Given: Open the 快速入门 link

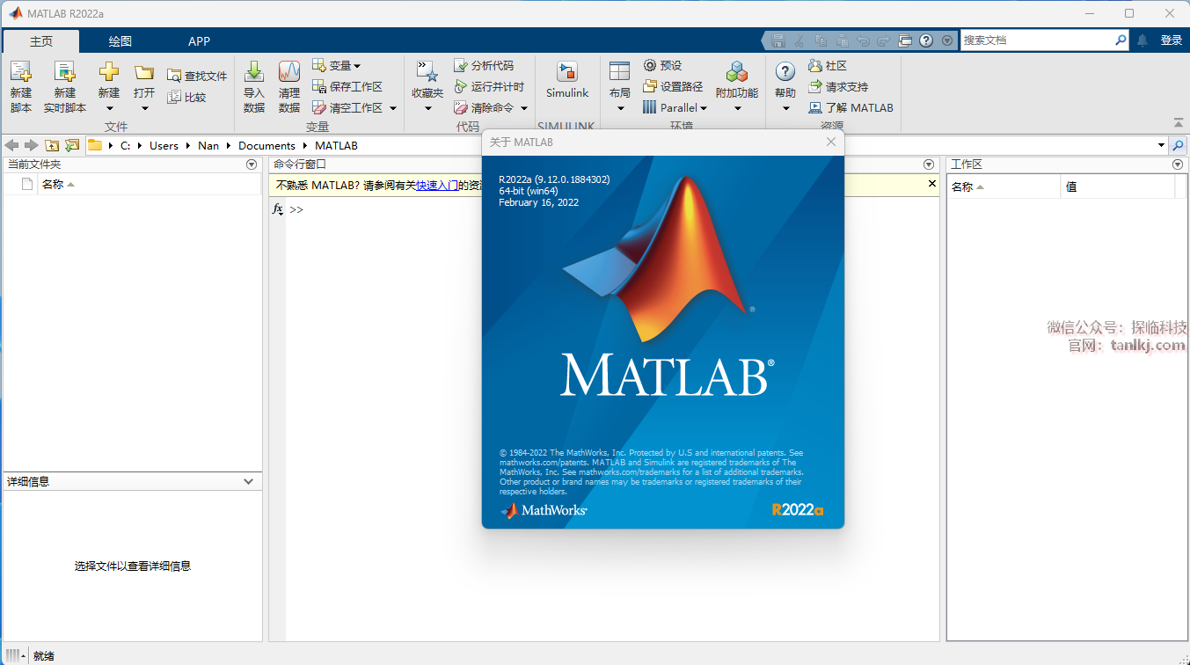Looking at the screenshot, I should tap(437, 185).
